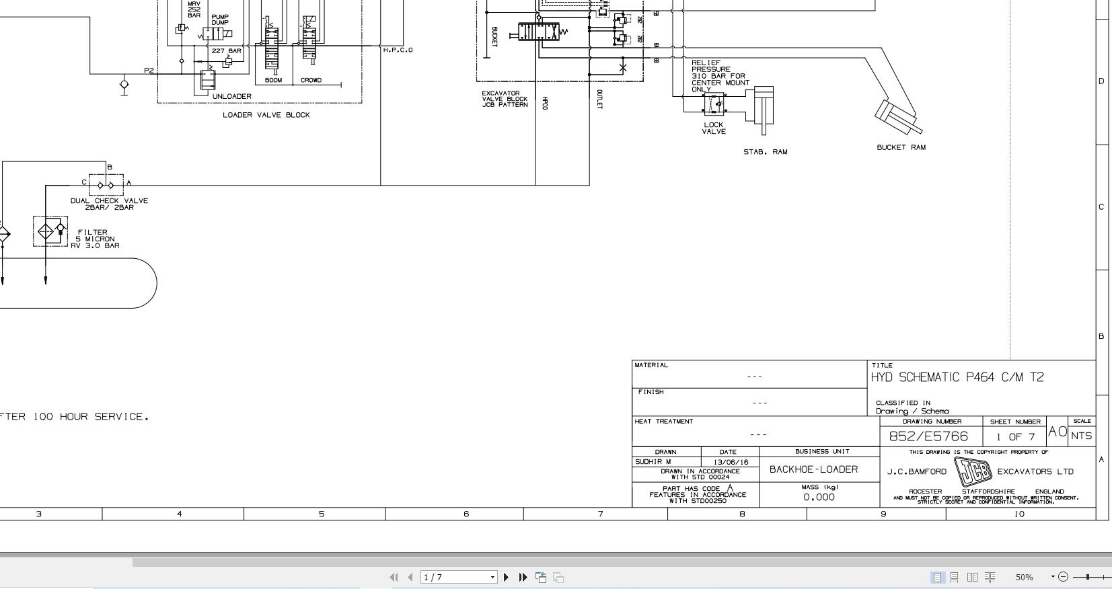Click the BACKHOE-LOADER business unit text

813,469
